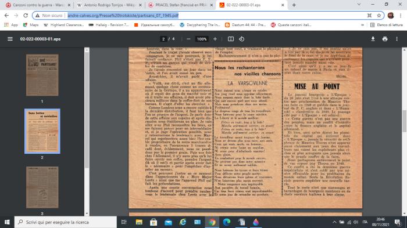This screenshot has width=407, height=228.
Task: Zoom in with the plus button
Action: click(x=215, y=39)
